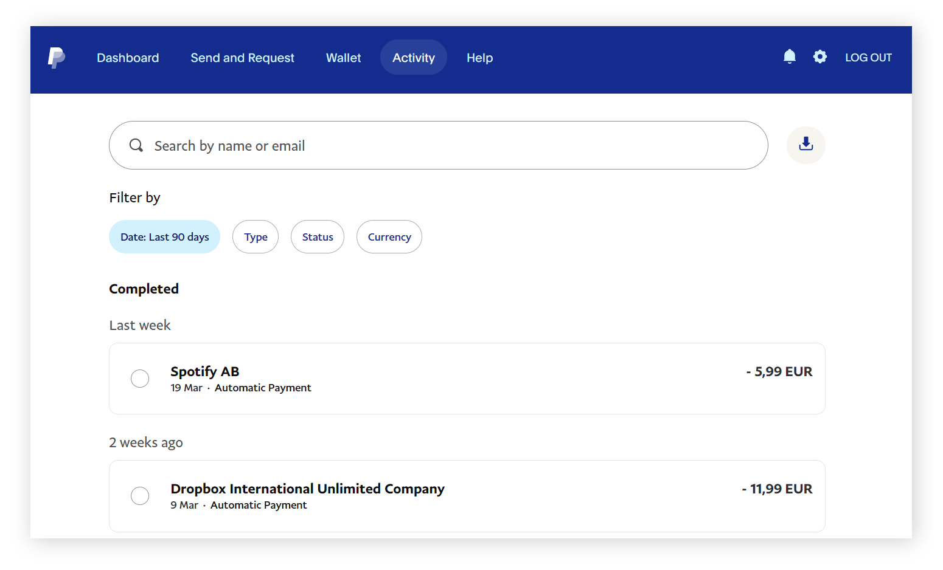The width and height of the screenshot is (943, 570).
Task: Select the Spotify AB transaction radio button
Action: pos(140,379)
